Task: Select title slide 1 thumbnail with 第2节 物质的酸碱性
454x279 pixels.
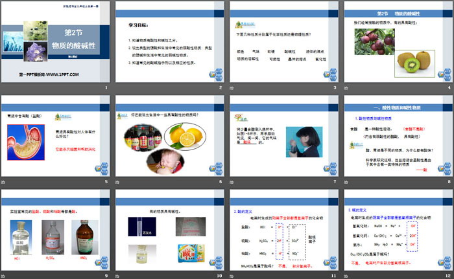Action: pyautogui.click(x=56, y=42)
